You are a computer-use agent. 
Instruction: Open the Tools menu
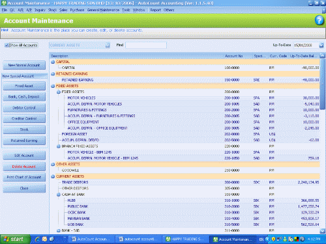(x=126, y=10)
